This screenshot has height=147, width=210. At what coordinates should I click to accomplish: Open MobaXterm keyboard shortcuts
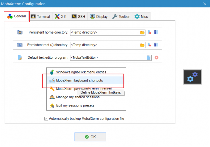point(86,80)
